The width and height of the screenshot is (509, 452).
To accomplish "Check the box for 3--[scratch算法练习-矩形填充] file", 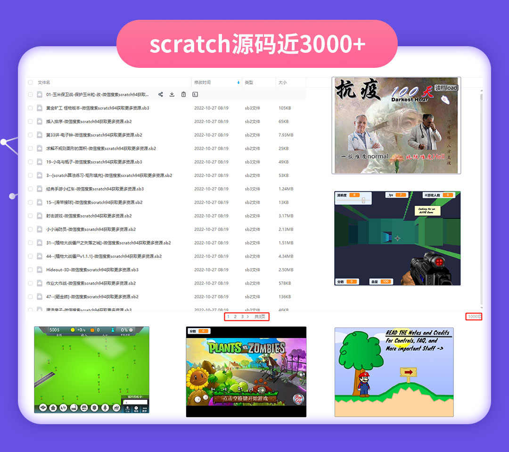I will (x=30, y=175).
